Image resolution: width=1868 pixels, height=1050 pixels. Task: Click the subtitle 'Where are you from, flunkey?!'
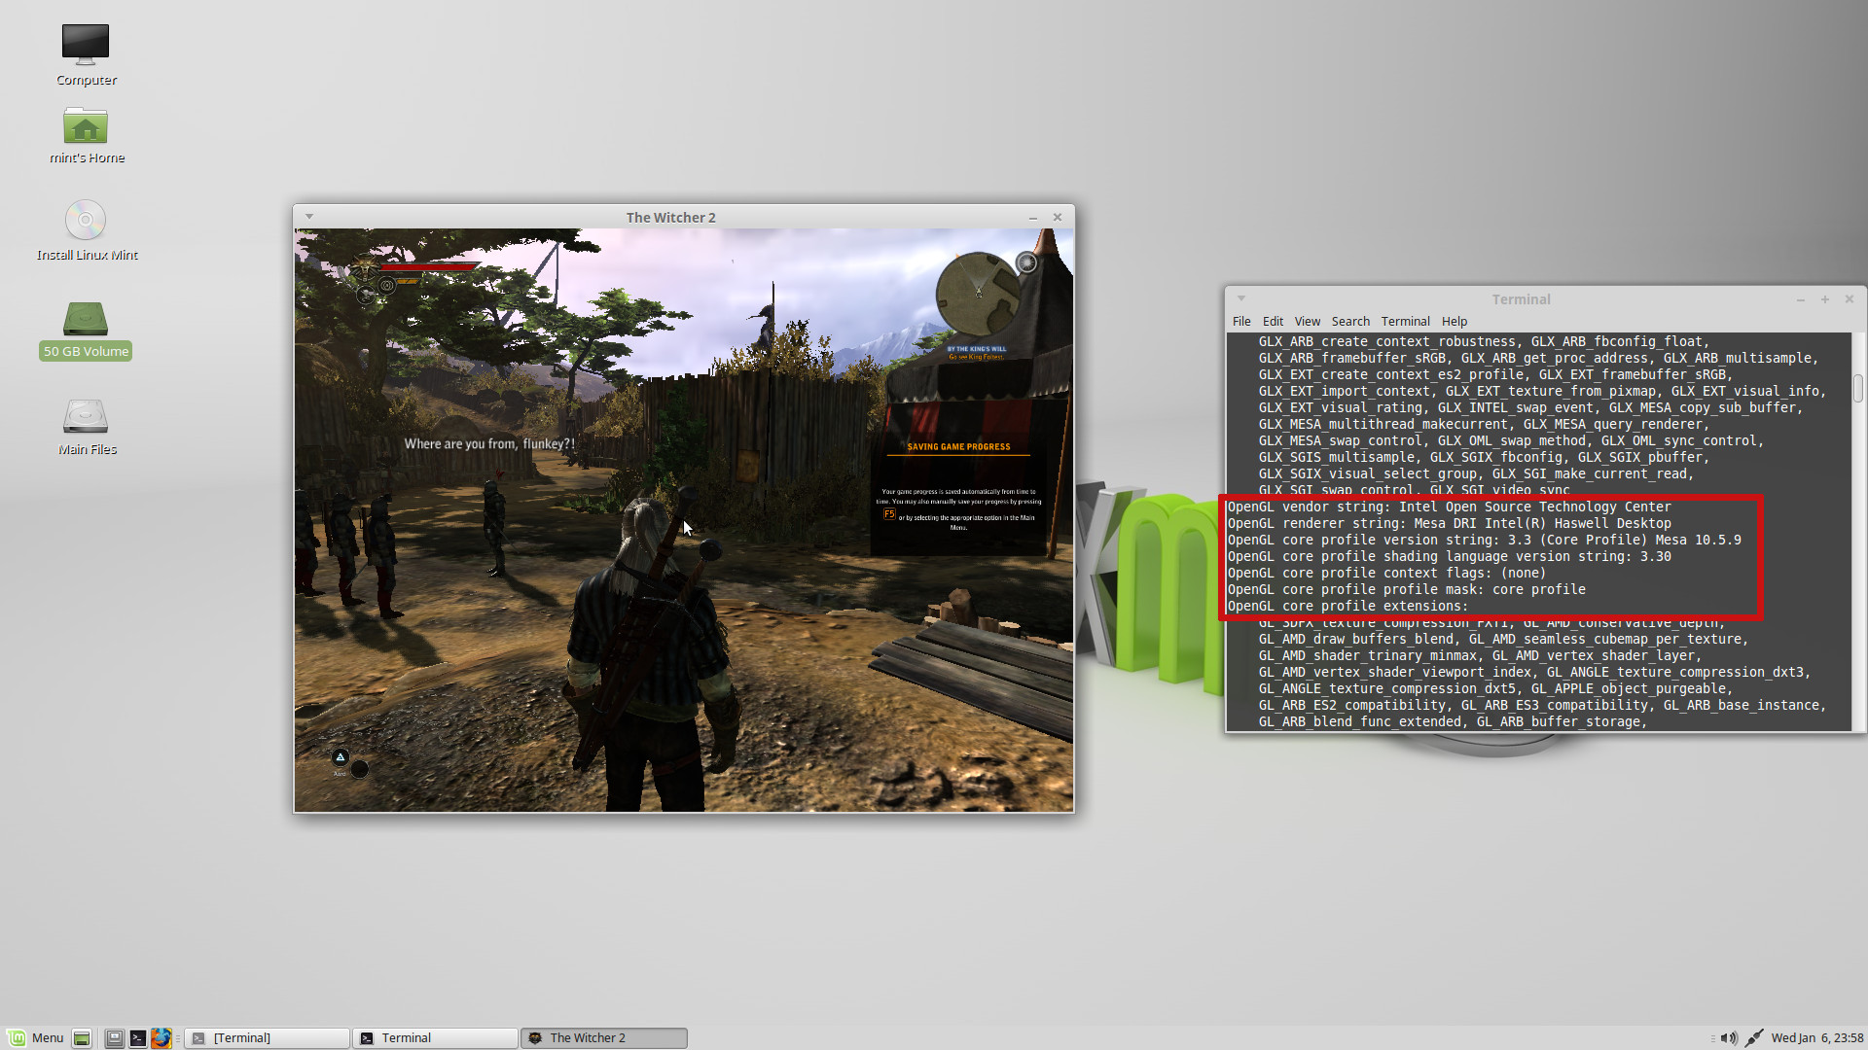[489, 443]
